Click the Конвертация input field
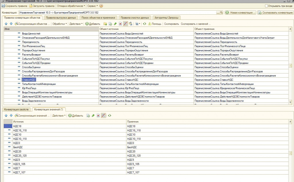The image size is (294, 182). (x=117, y=13)
